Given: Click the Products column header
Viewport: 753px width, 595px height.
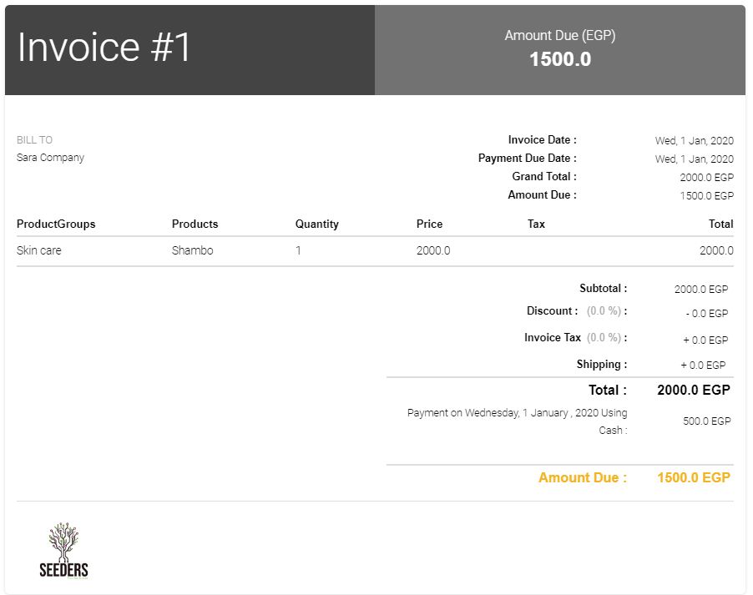Looking at the screenshot, I should click(195, 224).
